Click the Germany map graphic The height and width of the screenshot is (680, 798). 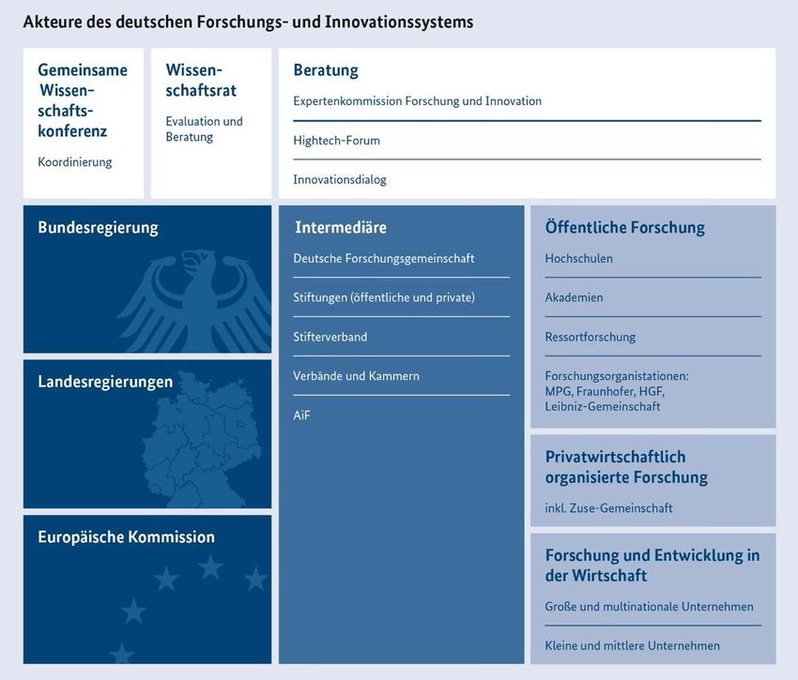(x=202, y=440)
